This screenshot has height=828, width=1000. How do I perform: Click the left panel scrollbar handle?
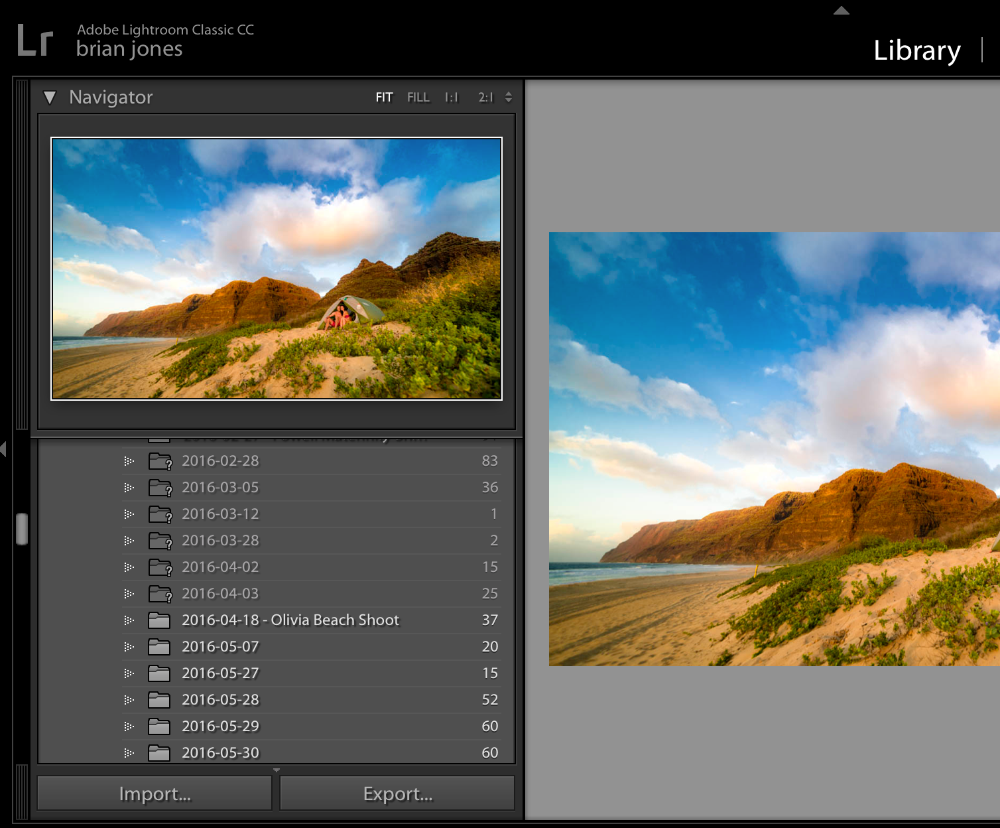pyautogui.click(x=22, y=529)
